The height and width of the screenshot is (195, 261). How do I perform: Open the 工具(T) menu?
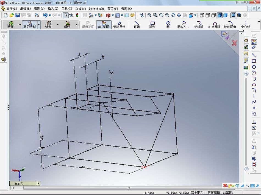pyautogui.click(x=67, y=8)
